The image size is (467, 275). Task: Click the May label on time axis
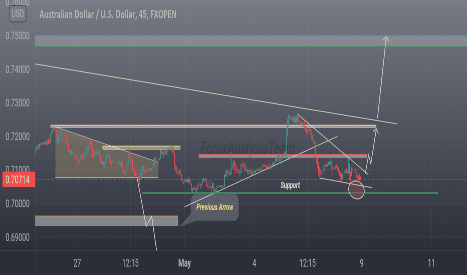[184, 263]
